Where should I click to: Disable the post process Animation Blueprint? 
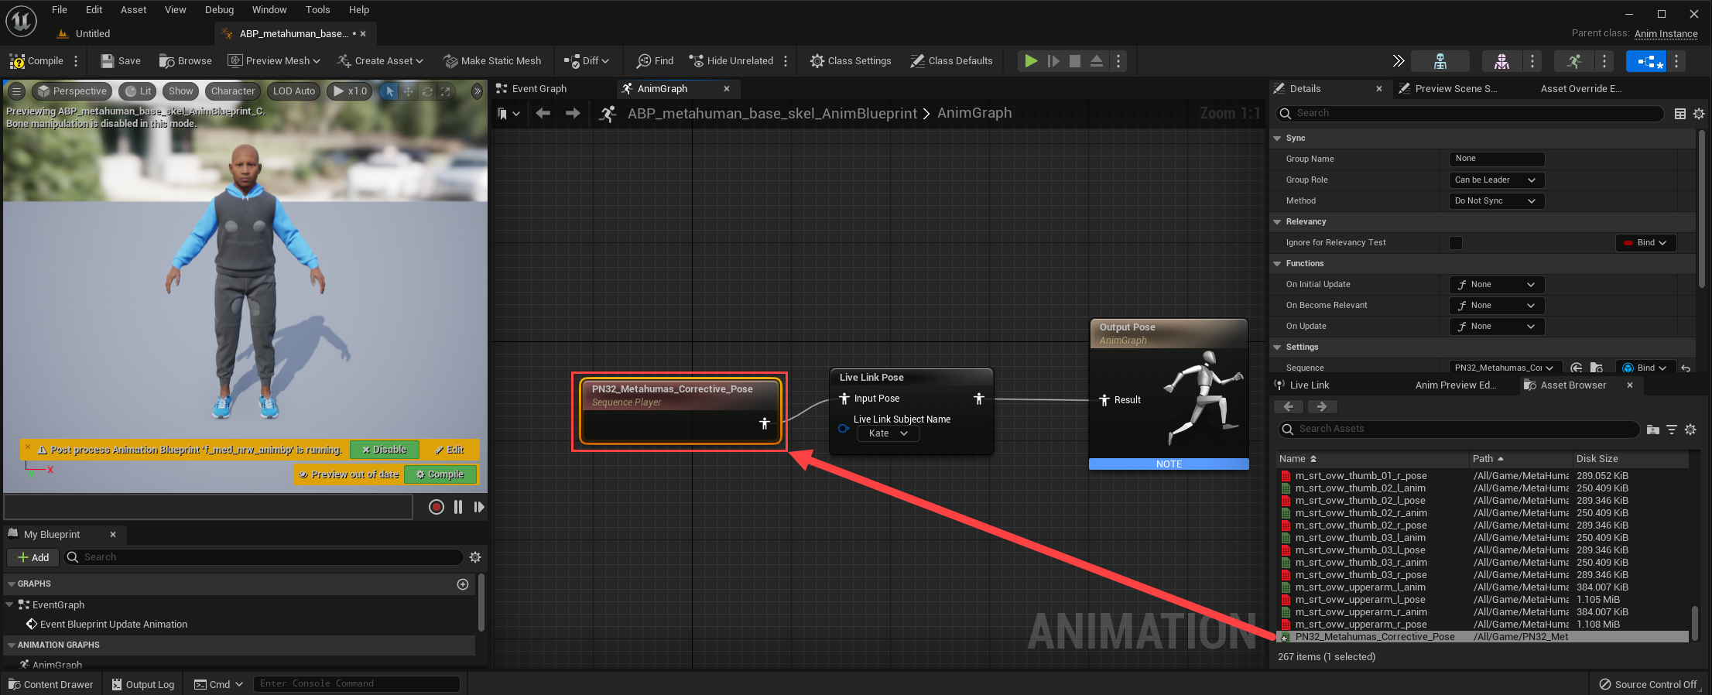click(x=385, y=450)
